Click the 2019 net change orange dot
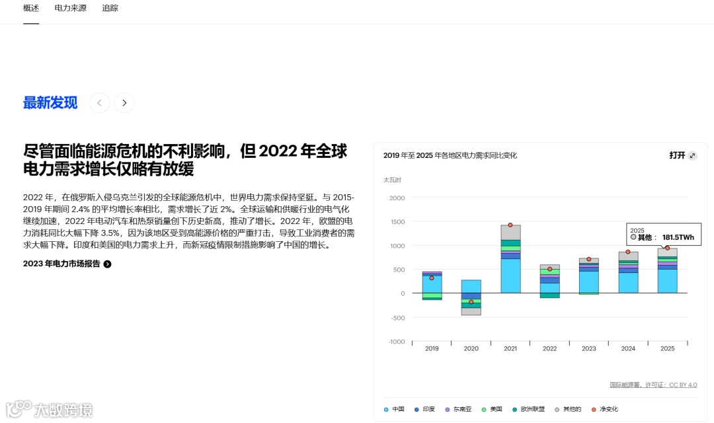The width and height of the screenshot is (714, 423). (432, 278)
